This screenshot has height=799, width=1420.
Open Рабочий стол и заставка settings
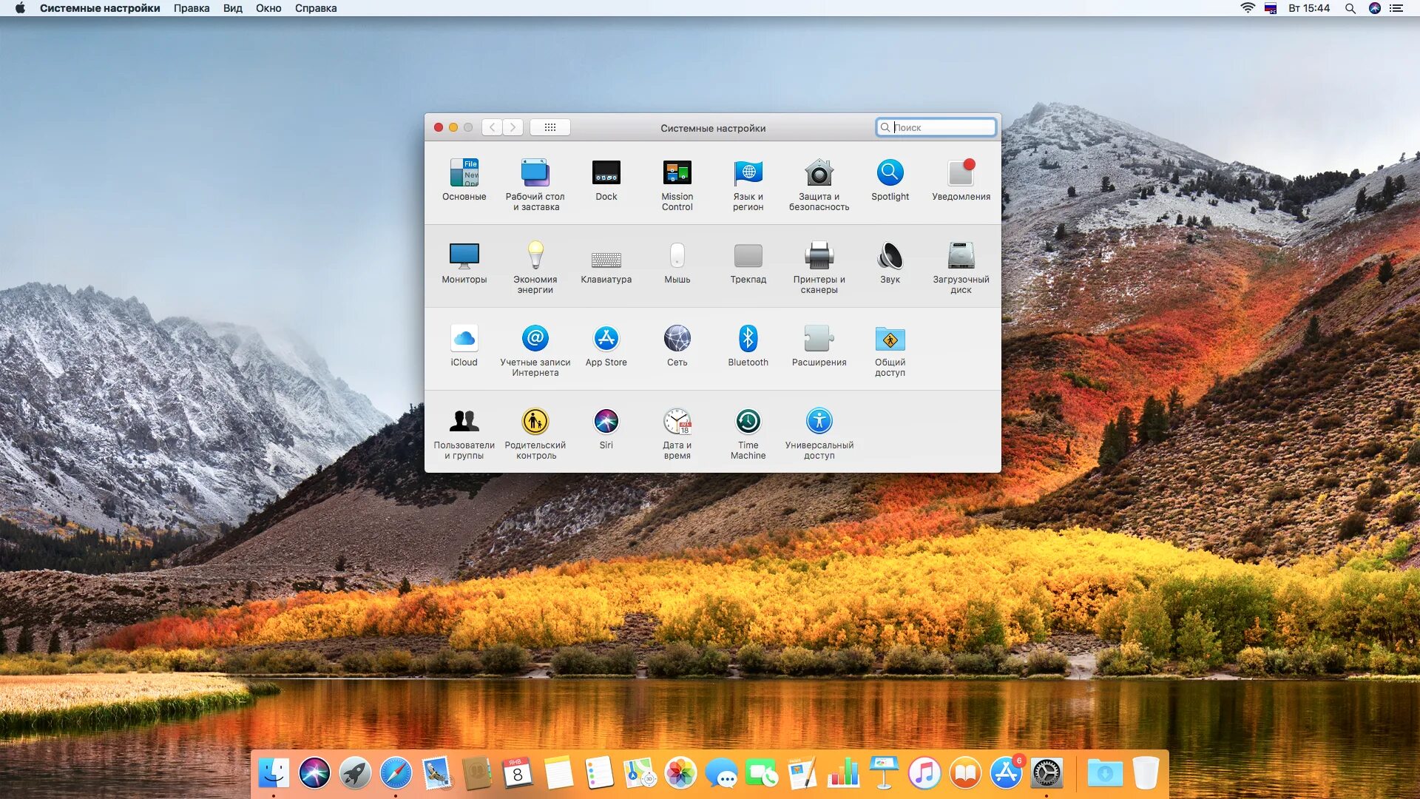pos(535,173)
